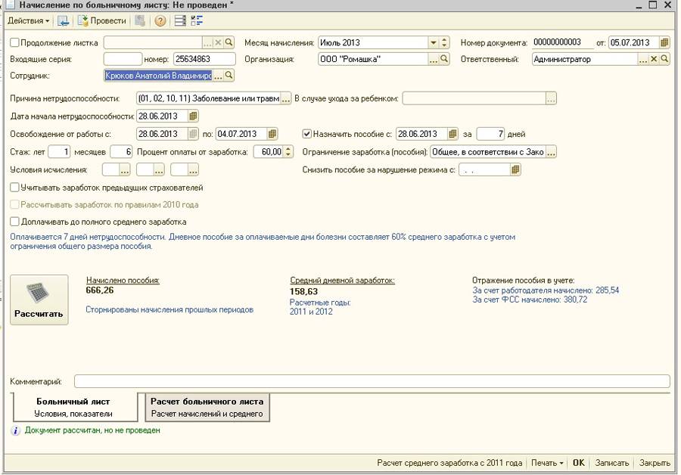This screenshot has width=681, height=475.
Task: Click the greyed-out icon after Провести
Action: point(140,21)
